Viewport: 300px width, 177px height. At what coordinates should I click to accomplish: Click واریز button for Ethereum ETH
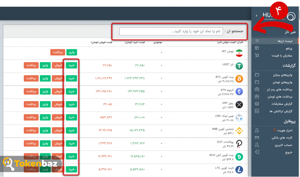(x=45, y=91)
